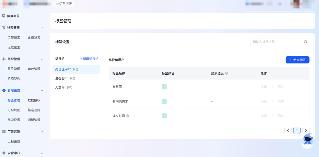This screenshot has width=319, height=157.
Task: Click the previous page arrow icon
Action: coord(288,130)
